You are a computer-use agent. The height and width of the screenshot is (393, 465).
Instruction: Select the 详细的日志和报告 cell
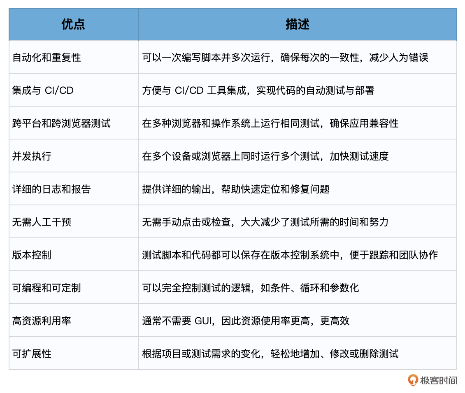[x=51, y=189]
